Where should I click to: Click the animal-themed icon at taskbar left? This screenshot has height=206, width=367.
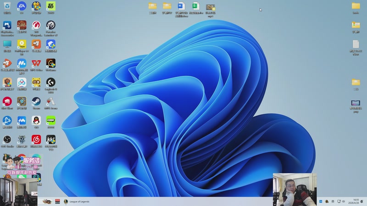(x=47, y=201)
